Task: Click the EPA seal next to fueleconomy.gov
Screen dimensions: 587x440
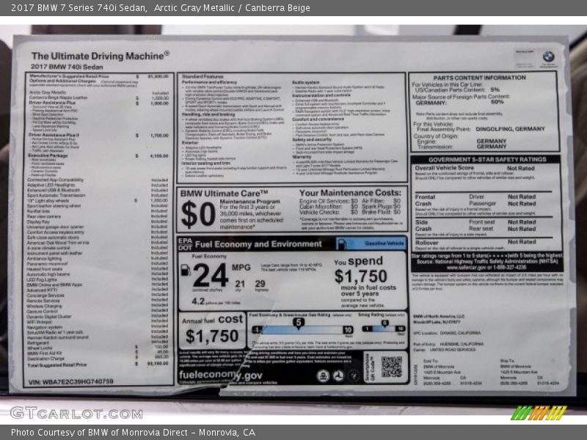Action: pos(323,375)
